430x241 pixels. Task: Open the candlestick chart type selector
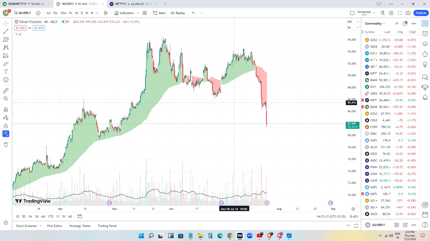pyautogui.click(x=106, y=13)
